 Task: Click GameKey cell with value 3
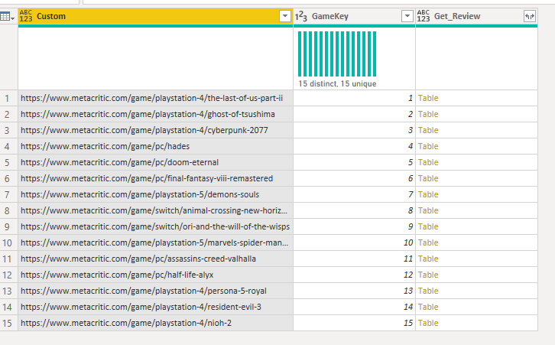click(354, 130)
